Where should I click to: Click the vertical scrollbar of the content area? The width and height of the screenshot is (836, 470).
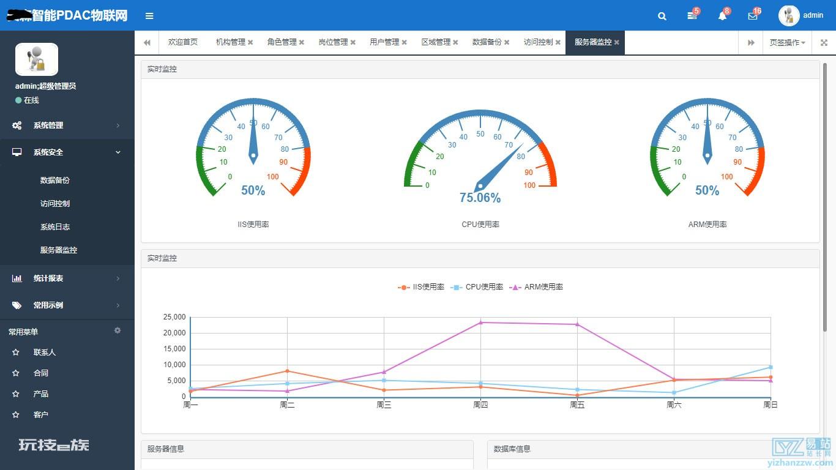825,197
